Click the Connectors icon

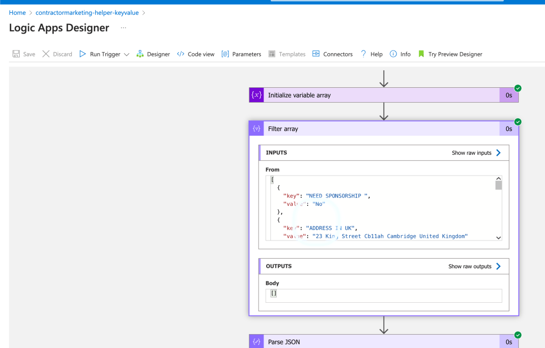click(x=316, y=54)
